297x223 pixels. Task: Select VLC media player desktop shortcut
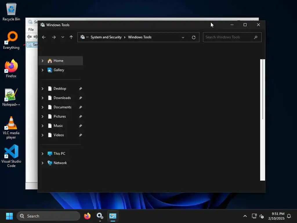coord(11,128)
